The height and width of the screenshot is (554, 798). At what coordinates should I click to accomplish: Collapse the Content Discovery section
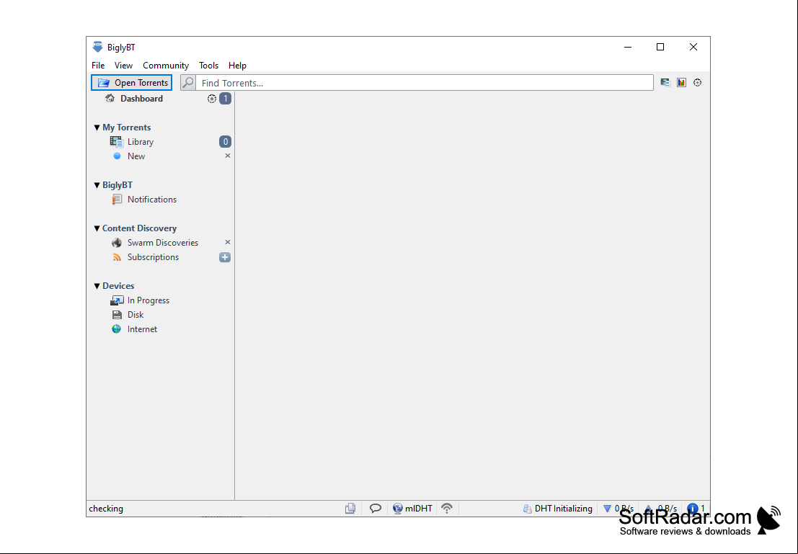click(97, 228)
